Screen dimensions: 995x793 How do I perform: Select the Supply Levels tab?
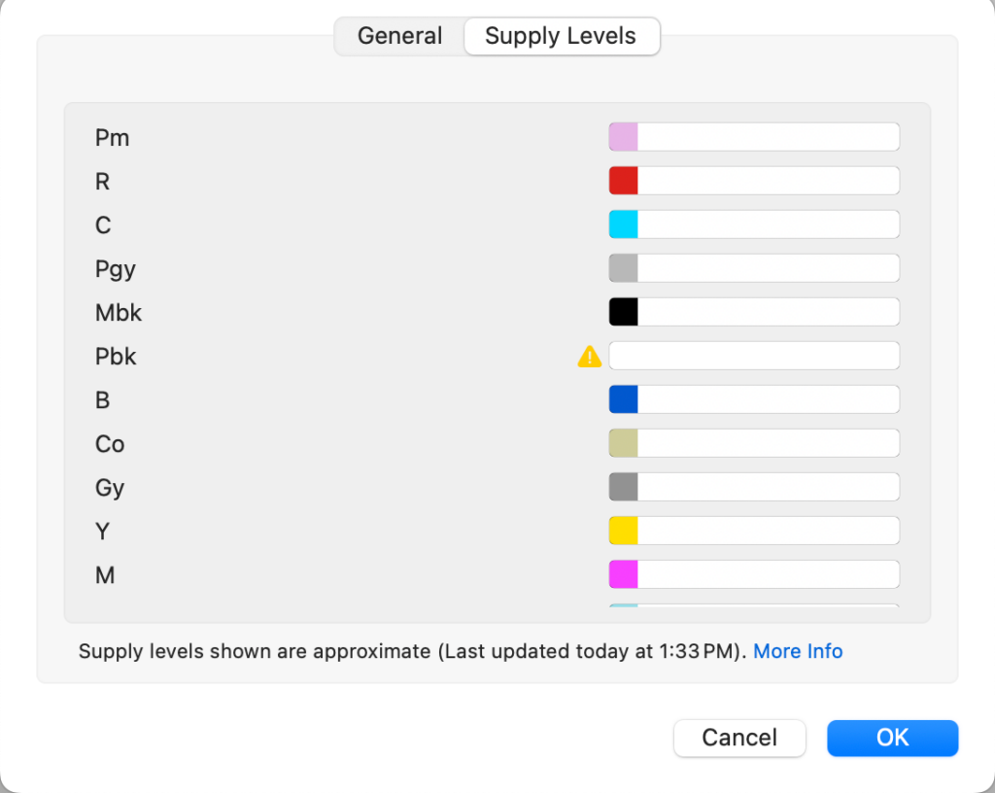[x=561, y=36]
